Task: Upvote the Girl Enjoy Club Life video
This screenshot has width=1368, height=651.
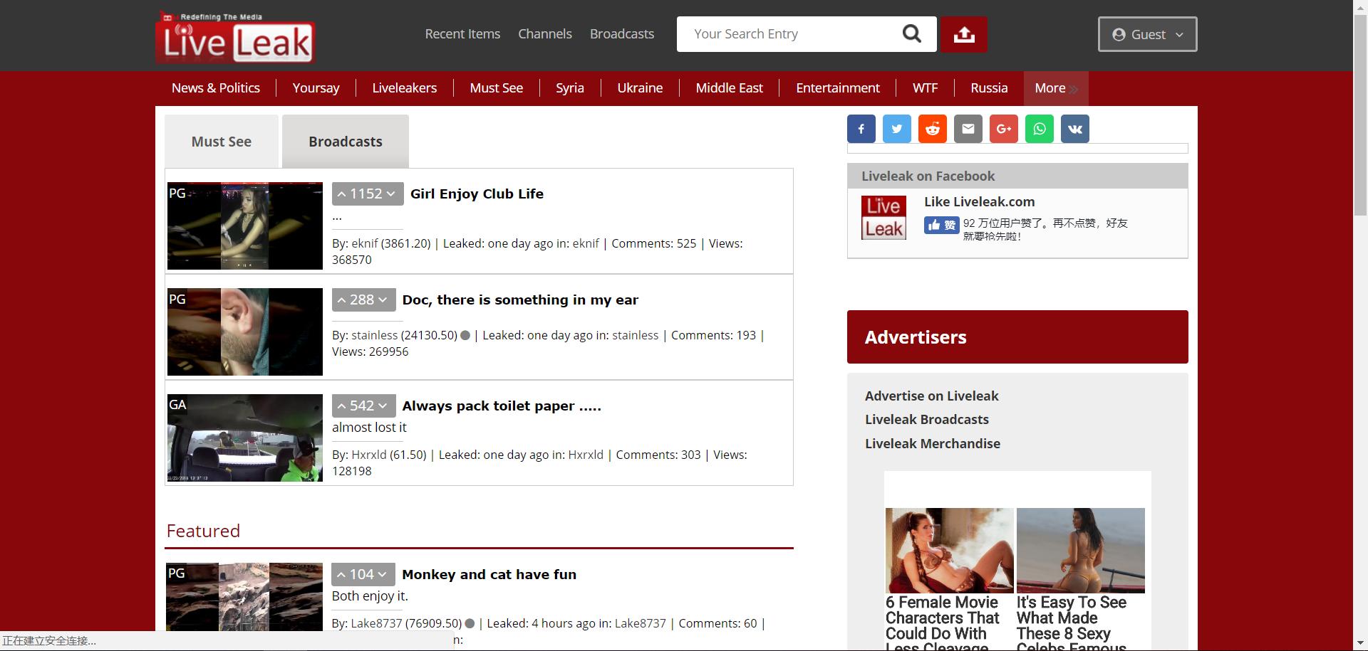Action: (342, 194)
